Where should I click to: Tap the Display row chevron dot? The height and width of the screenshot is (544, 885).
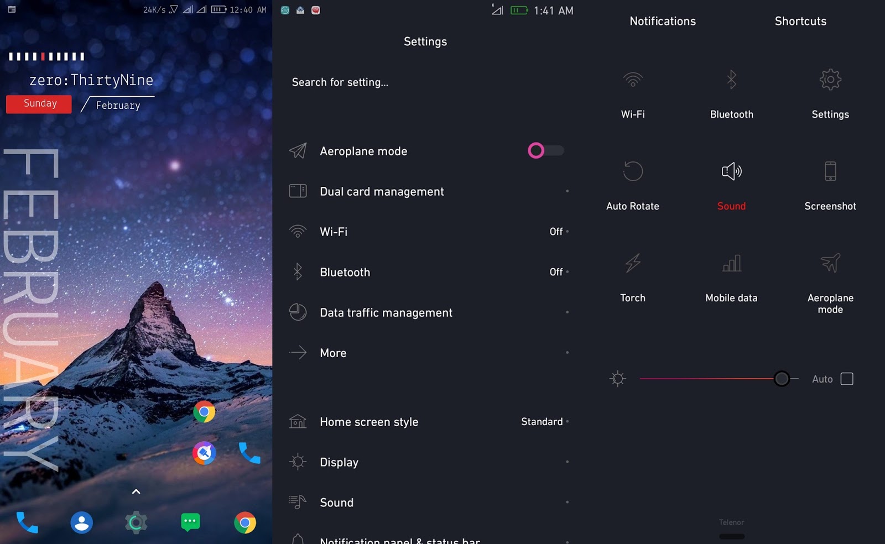tap(567, 462)
